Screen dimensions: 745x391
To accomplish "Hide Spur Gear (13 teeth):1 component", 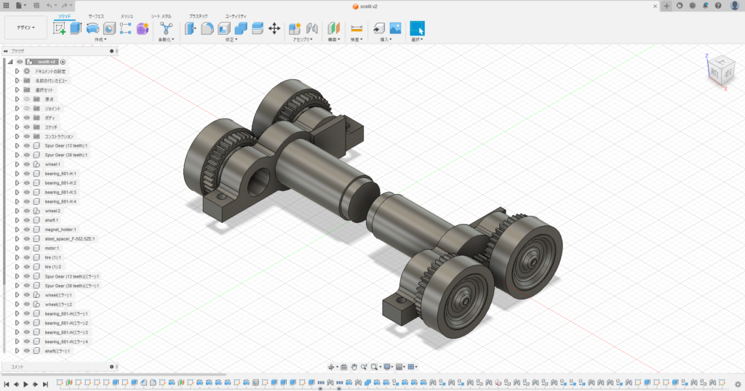I will pos(27,145).
